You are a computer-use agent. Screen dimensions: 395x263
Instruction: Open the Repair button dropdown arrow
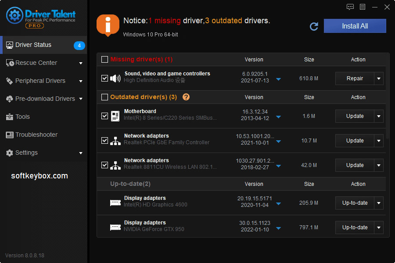coord(378,78)
